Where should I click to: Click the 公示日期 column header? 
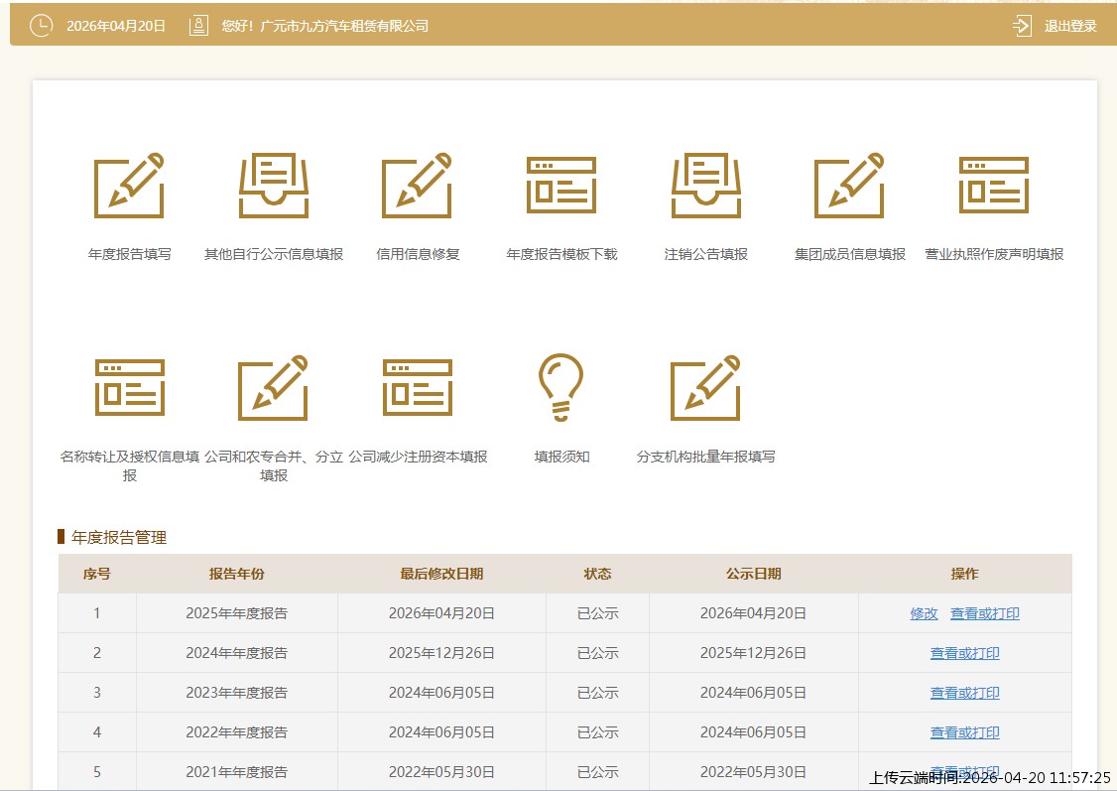753,574
